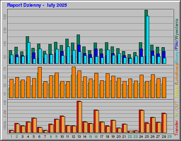Click day label 1 on the x-axis
Screen dimensions: 181x141
pyautogui.click(x=11, y=137)
